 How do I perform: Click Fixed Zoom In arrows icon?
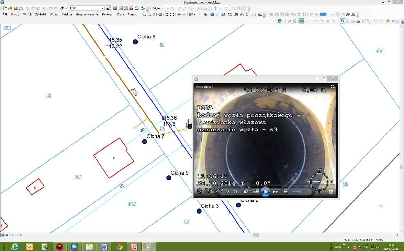coord(167,15)
